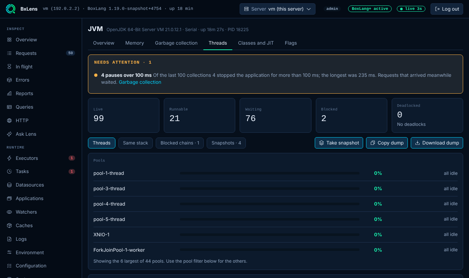Image resolution: width=469 pixels, height=278 pixels.
Task: Click the Environment sliders icon
Action: click(10, 252)
